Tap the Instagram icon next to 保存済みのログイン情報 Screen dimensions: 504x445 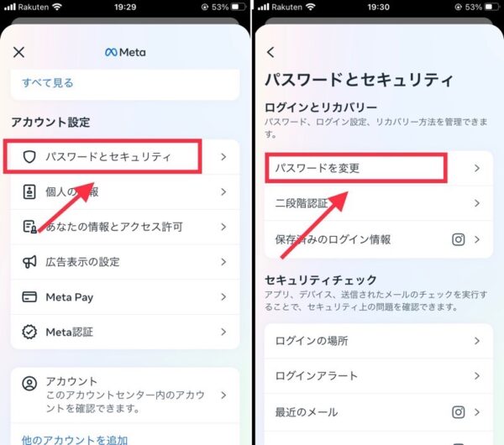coord(459,239)
